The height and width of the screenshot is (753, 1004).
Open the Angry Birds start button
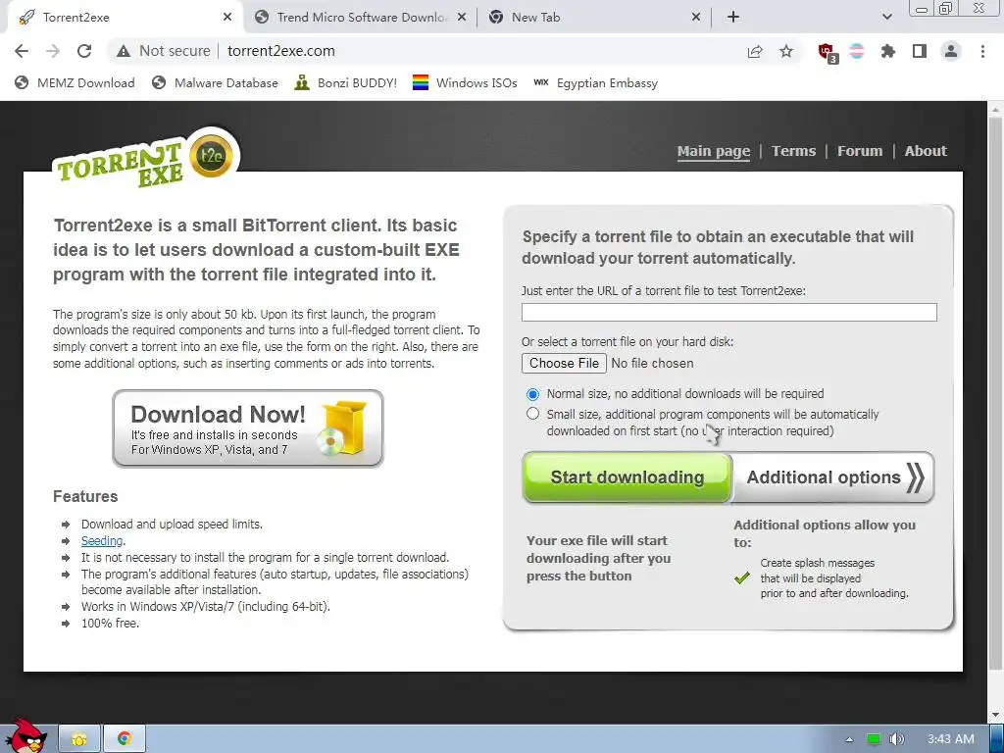coord(25,736)
